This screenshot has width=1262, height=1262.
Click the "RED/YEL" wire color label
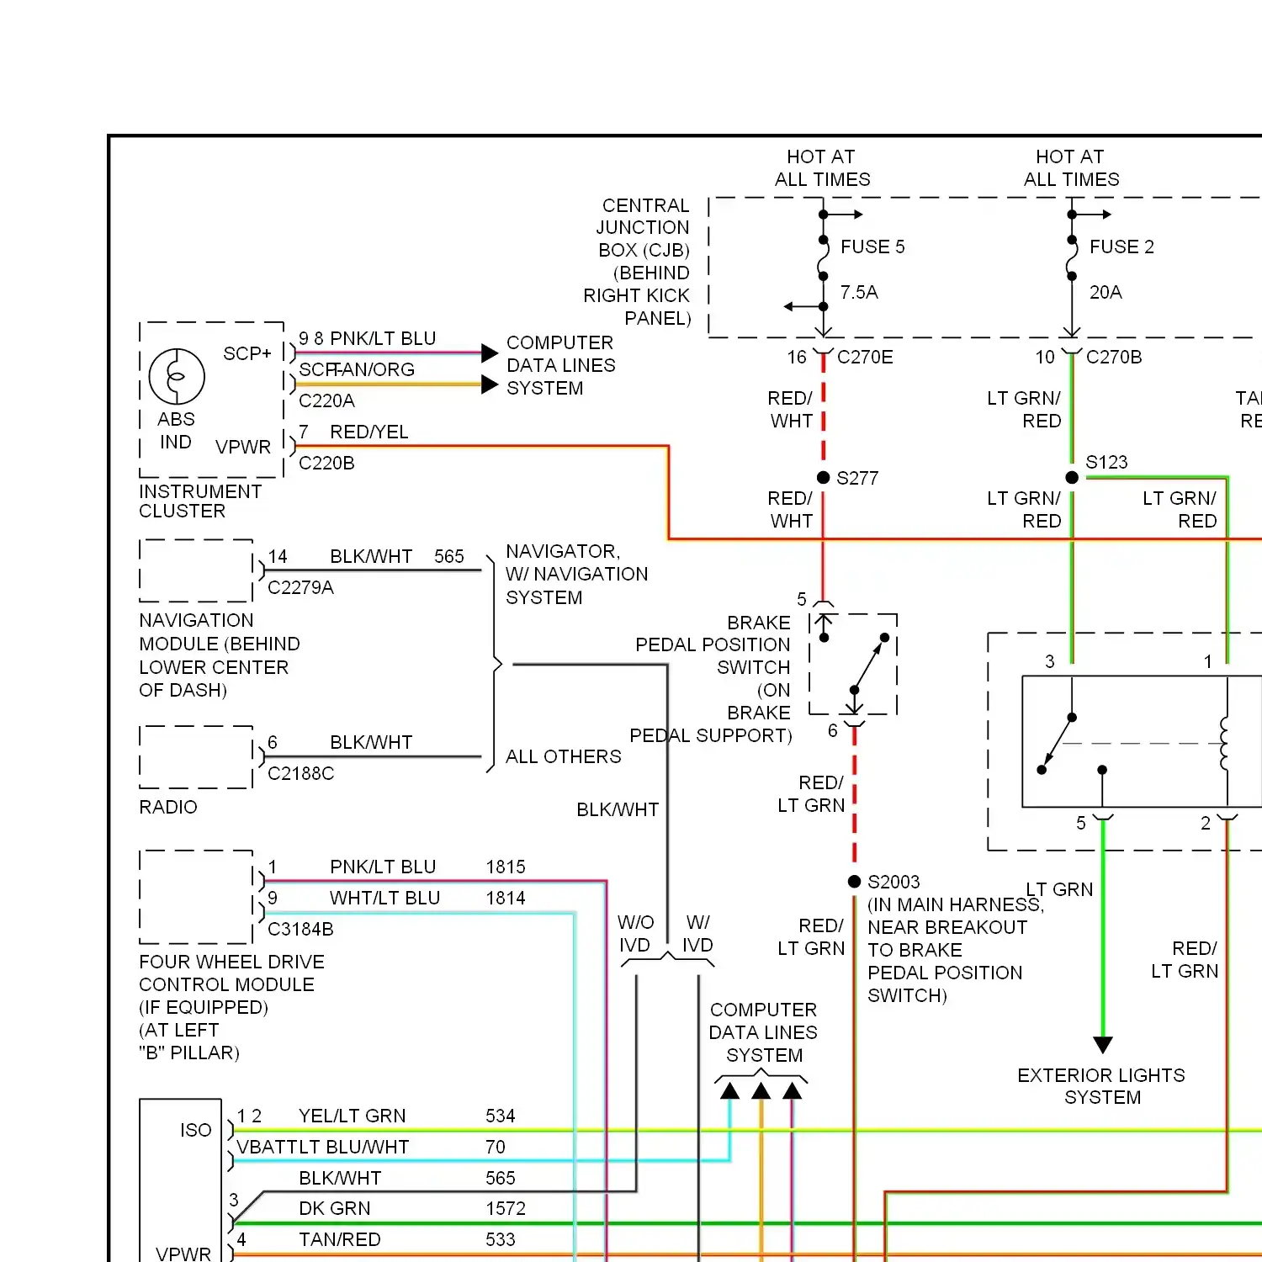(369, 432)
